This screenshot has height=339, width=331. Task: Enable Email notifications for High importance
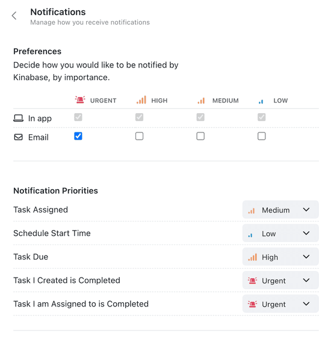(140, 136)
